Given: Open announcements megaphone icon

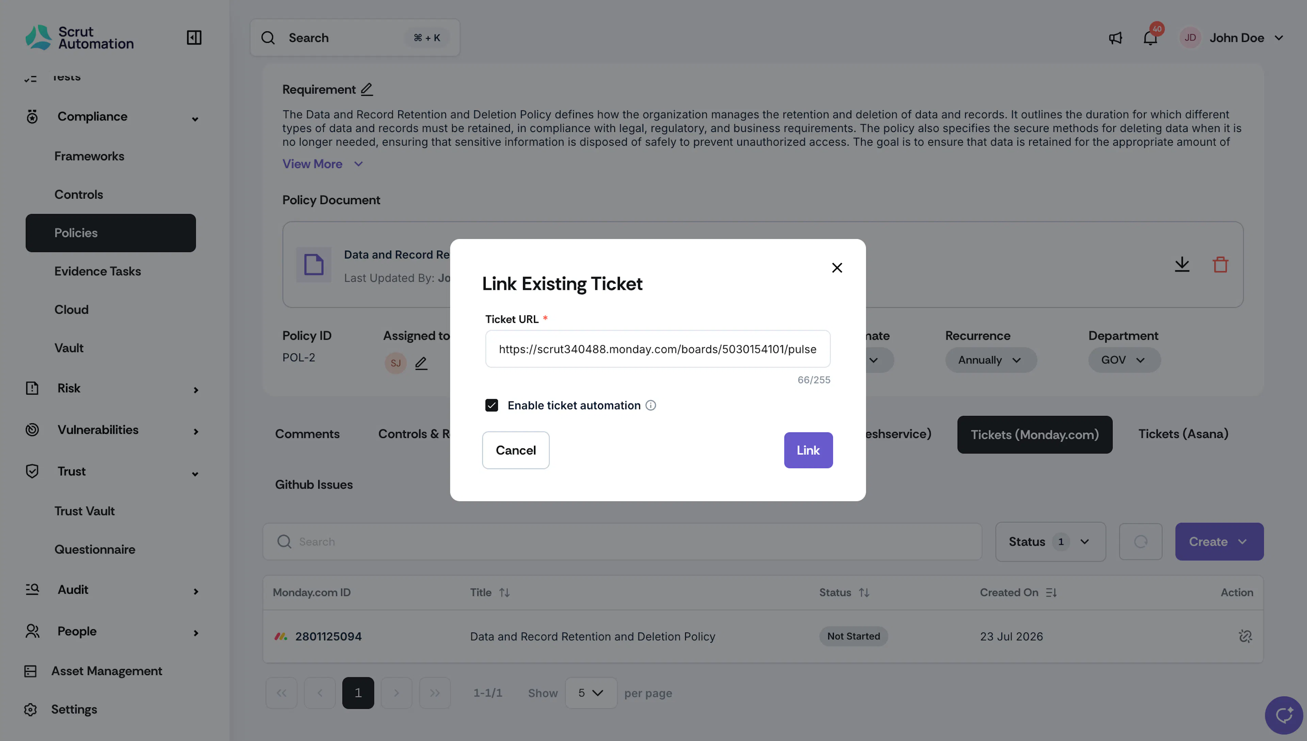Looking at the screenshot, I should pyautogui.click(x=1116, y=38).
